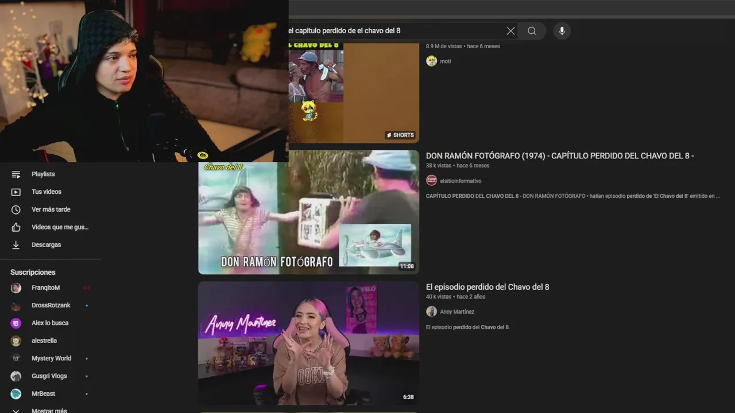Click the magnifying glass search button
The width and height of the screenshot is (735, 413).
532,31
